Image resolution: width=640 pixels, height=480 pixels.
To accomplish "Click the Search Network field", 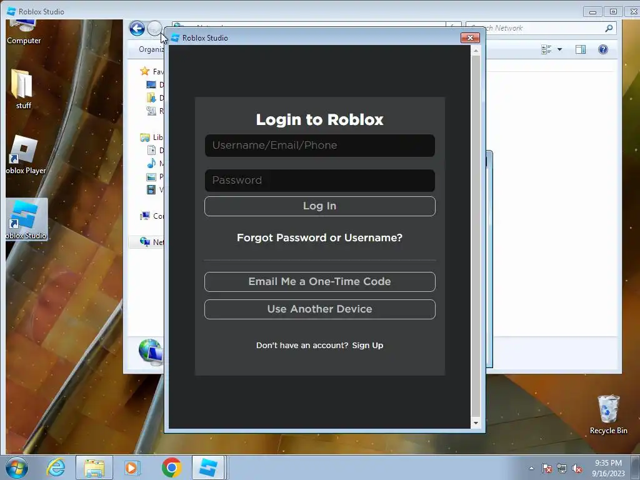I will click(x=541, y=28).
